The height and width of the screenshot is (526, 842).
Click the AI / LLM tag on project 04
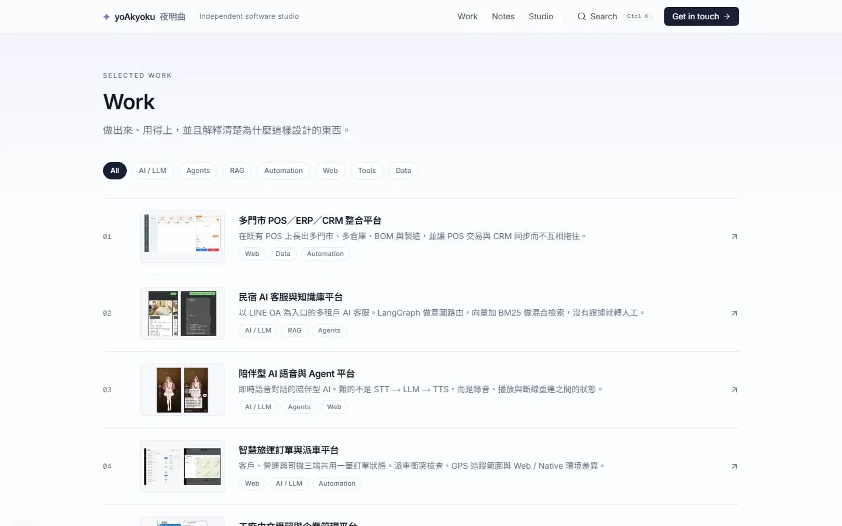tap(289, 483)
